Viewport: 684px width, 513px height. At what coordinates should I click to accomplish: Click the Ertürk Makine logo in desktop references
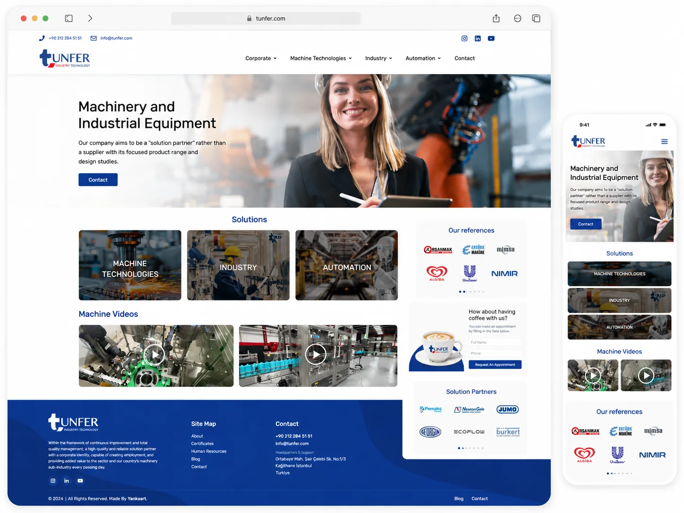(473, 250)
